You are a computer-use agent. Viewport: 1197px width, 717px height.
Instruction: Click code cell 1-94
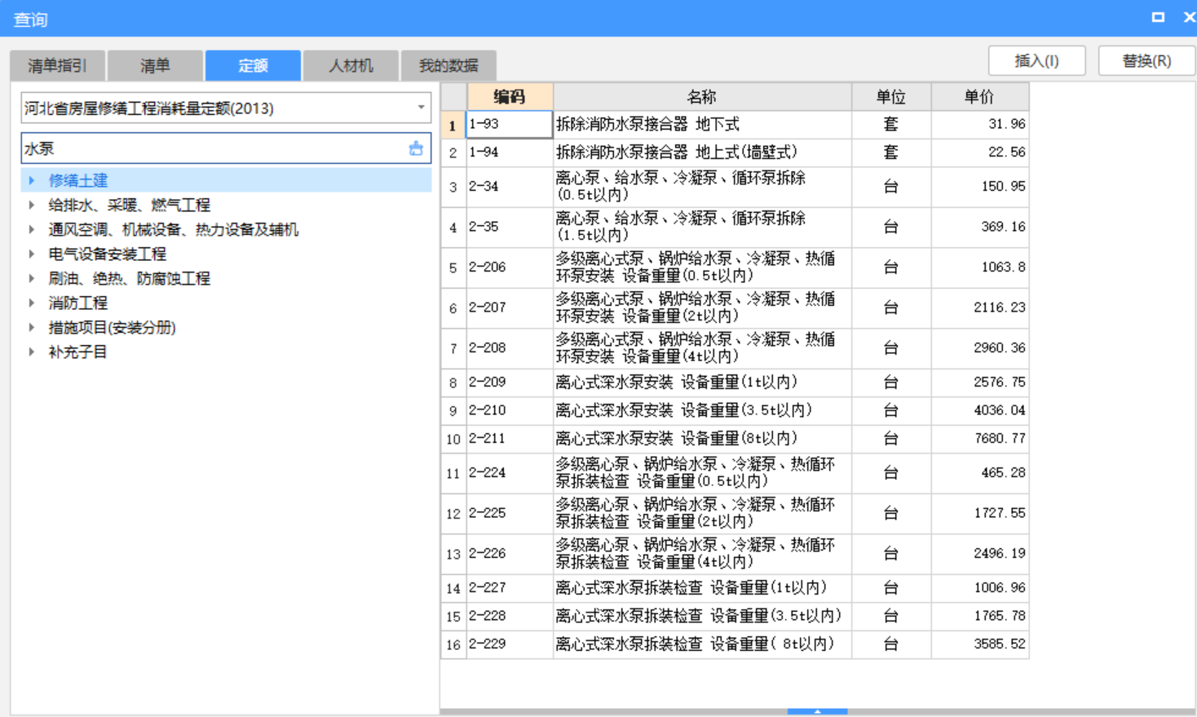click(x=510, y=153)
